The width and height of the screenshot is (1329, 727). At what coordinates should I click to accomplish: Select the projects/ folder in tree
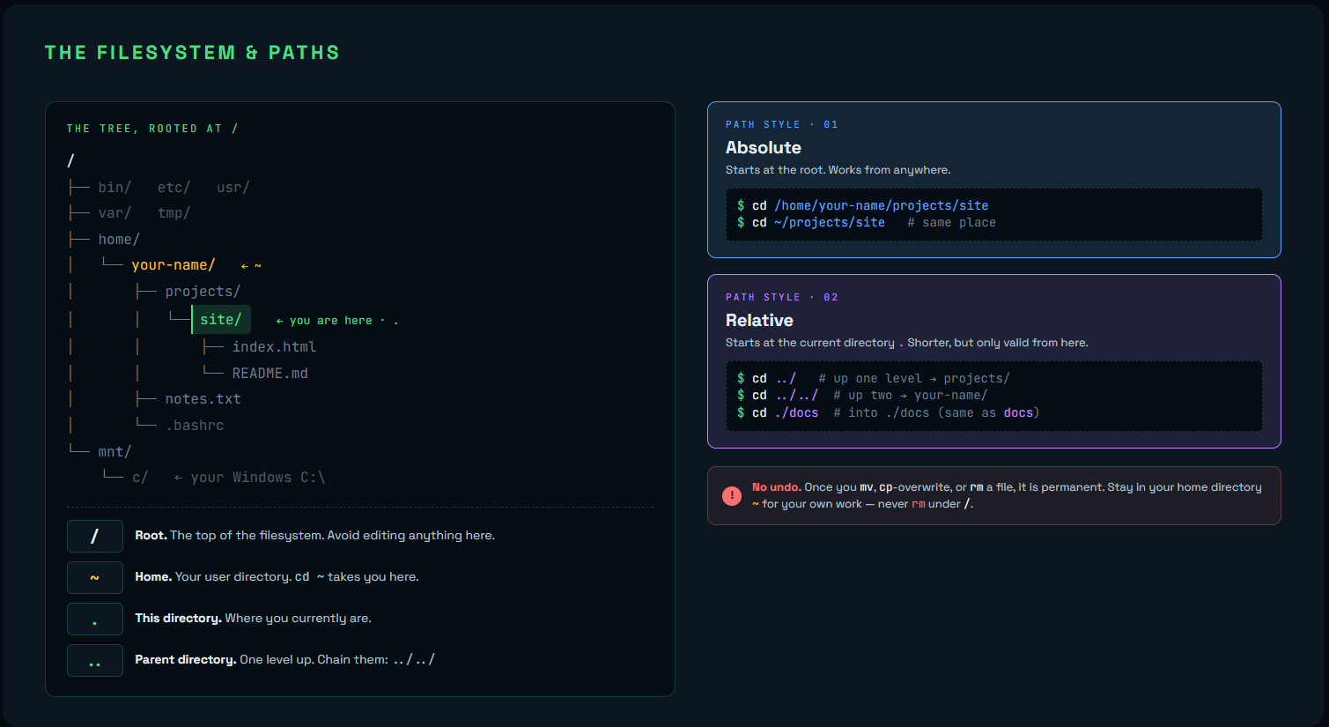coord(203,292)
